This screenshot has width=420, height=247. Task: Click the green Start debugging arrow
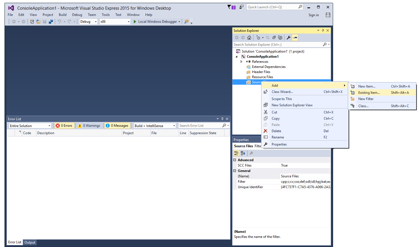(135, 22)
